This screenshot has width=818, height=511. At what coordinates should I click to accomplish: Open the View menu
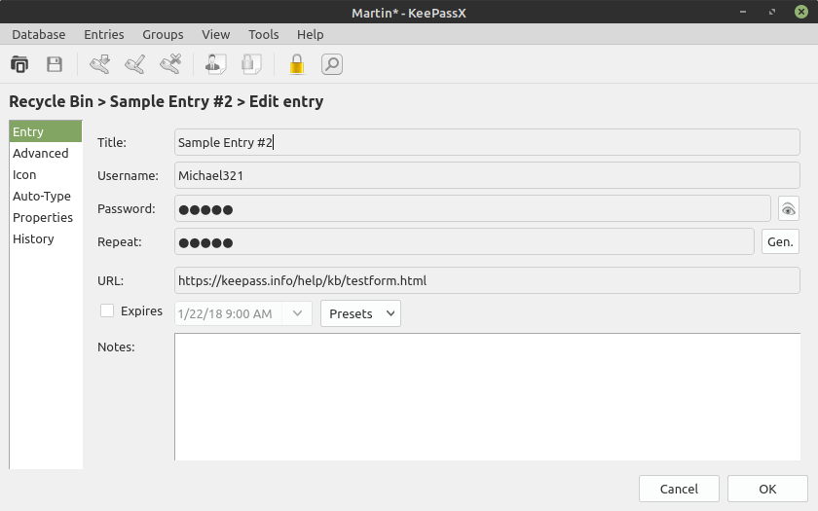(x=215, y=34)
